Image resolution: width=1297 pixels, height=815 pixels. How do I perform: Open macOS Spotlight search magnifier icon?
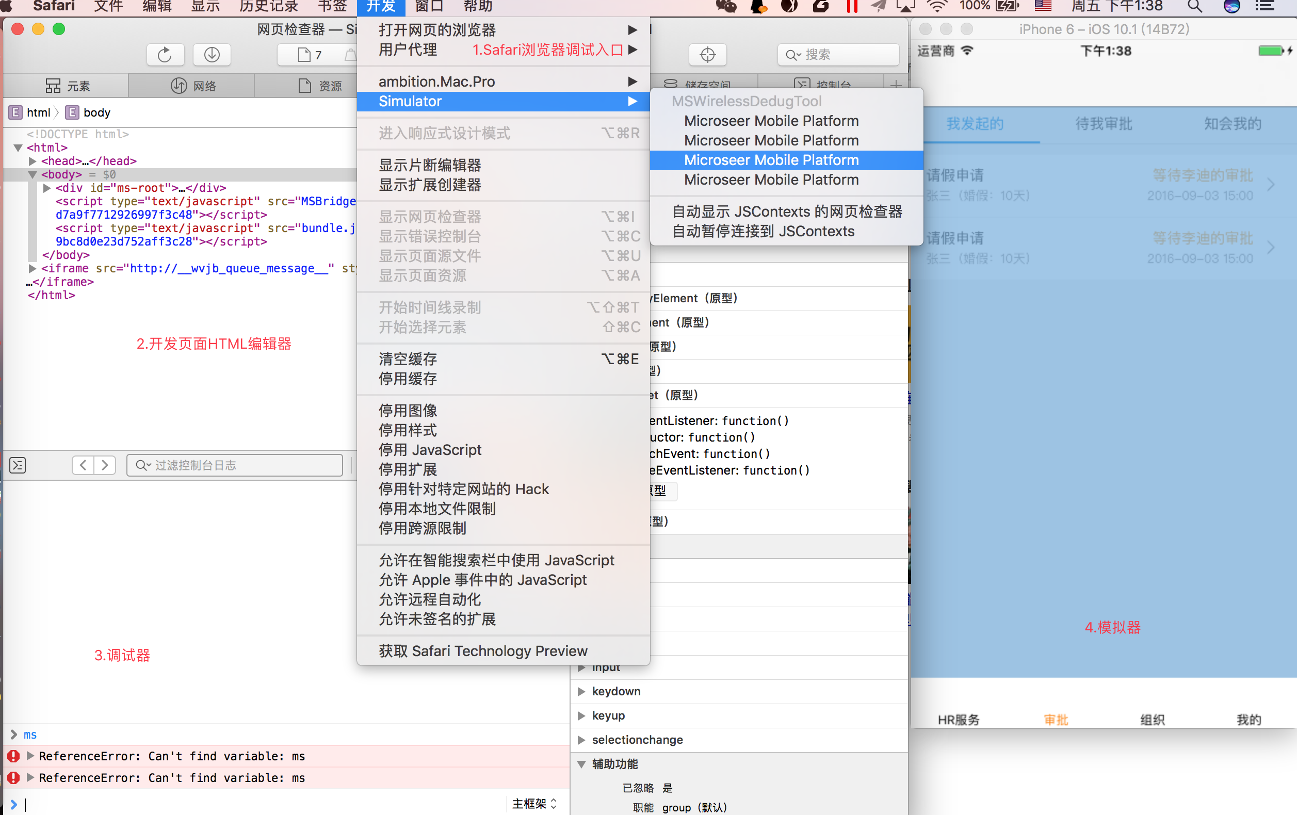click(x=1195, y=7)
